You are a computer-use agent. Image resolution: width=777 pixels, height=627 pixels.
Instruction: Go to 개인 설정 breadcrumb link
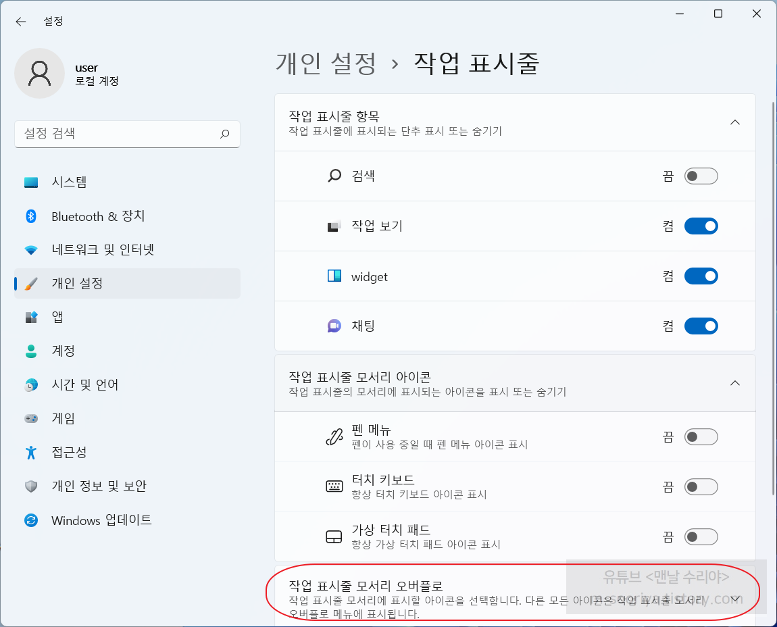point(326,64)
